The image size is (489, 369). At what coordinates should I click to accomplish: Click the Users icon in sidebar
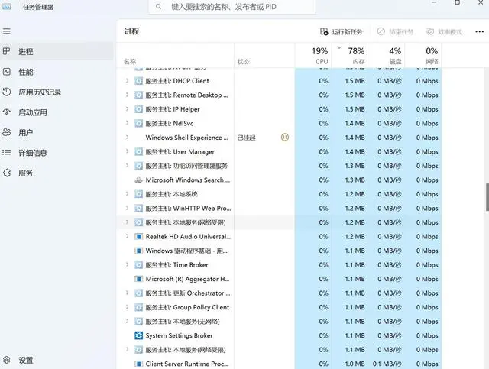click(7, 132)
